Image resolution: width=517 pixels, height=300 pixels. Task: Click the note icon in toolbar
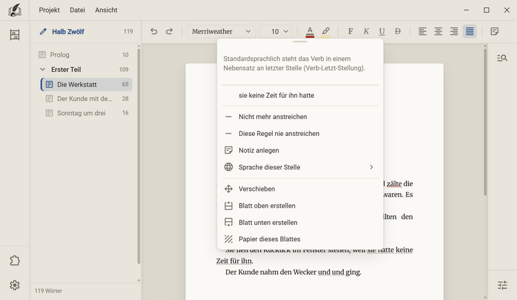pyautogui.click(x=494, y=31)
